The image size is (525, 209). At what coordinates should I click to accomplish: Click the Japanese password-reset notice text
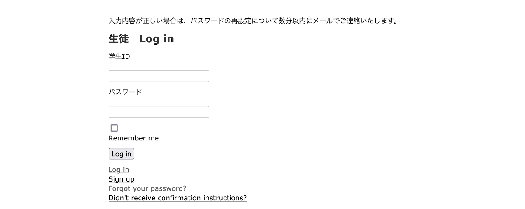tap(253, 21)
